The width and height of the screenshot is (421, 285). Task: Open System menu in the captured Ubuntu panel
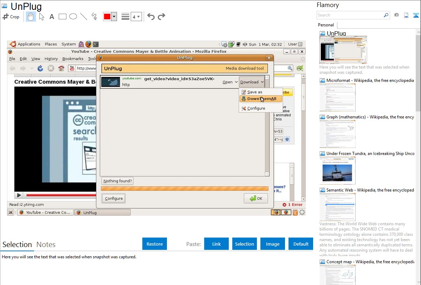click(69, 44)
